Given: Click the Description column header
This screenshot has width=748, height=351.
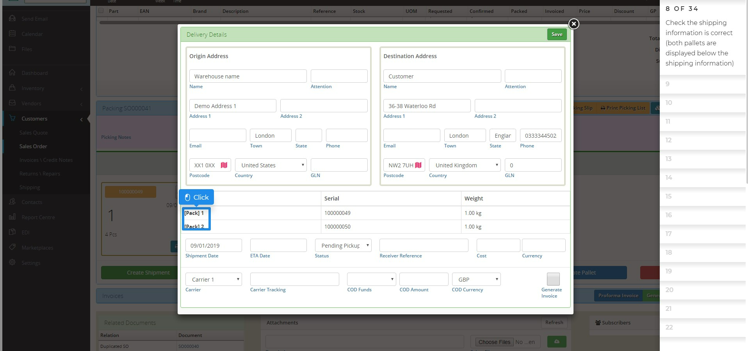Looking at the screenshot, I should [x=235, y=11].
